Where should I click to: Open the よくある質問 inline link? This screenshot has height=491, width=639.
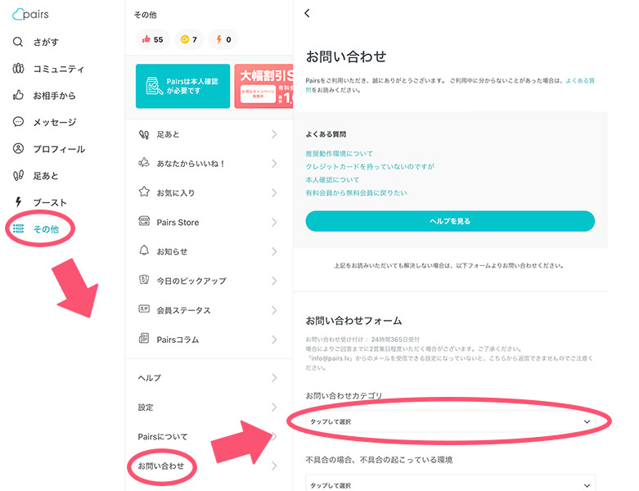580,81
